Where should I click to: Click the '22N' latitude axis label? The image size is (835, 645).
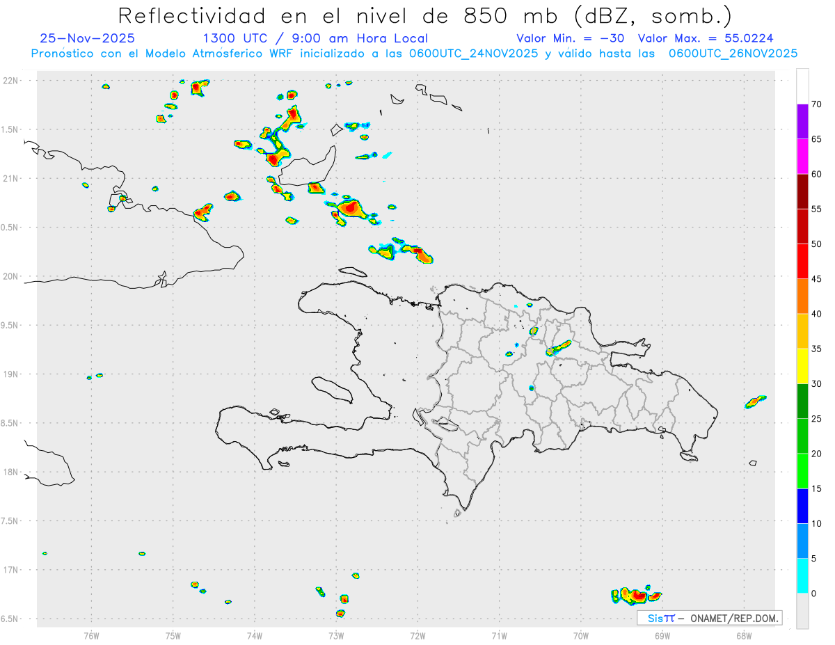tap(11, 81)
